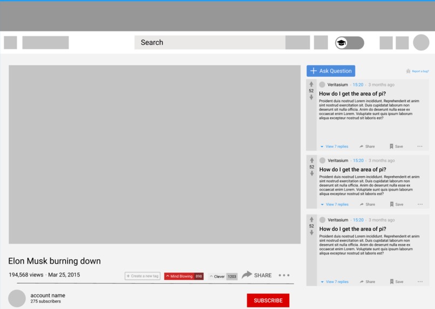This screenshot has height=309, width=435.
Task: Expand View 7 replies in first question
Action: point(334,146)
